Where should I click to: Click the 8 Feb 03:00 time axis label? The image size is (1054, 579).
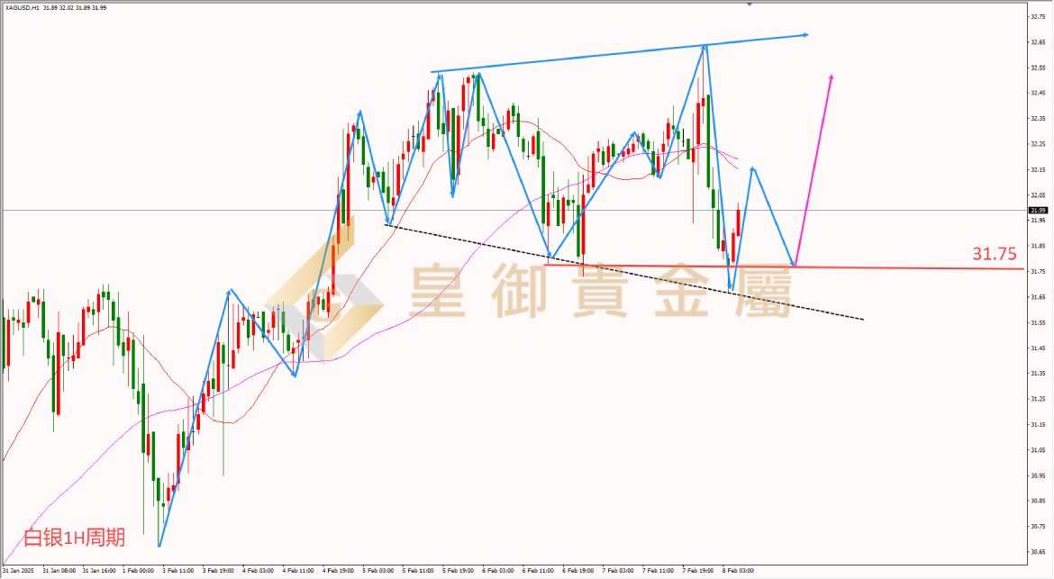click(x=738, y=570)
